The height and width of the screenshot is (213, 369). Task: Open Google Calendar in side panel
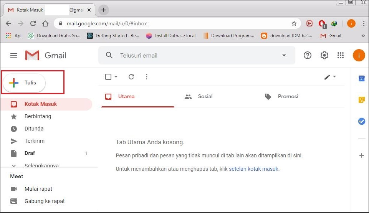click(361, 79)
